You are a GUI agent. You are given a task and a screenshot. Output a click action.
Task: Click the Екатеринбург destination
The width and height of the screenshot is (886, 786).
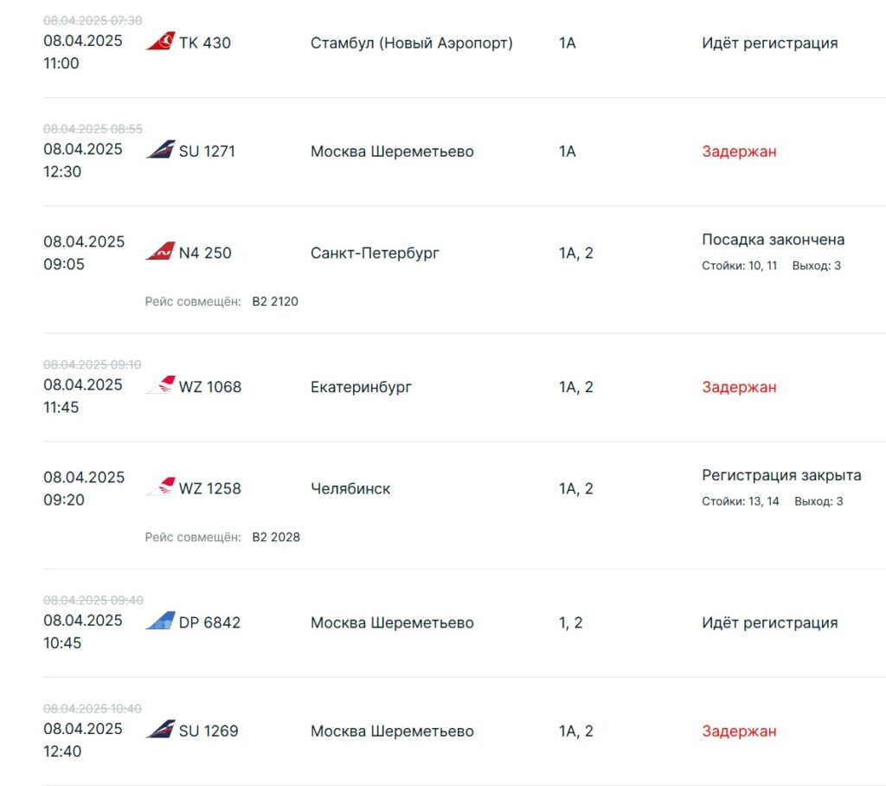[361, 387]
